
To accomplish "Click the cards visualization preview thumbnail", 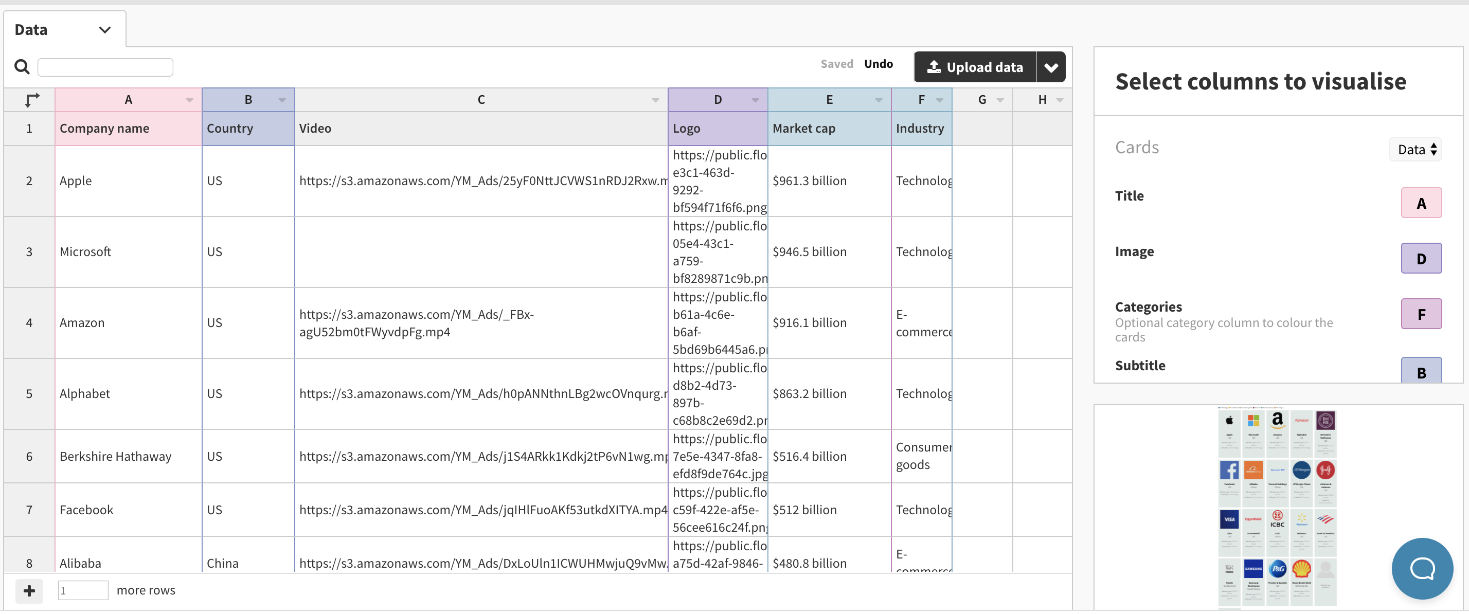I will [1277, 508].
